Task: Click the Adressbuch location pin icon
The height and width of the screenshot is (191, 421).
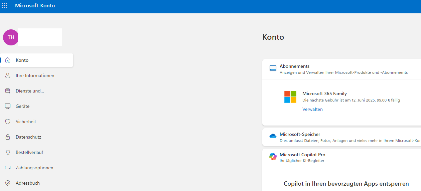Action: [x=8, y=183]
